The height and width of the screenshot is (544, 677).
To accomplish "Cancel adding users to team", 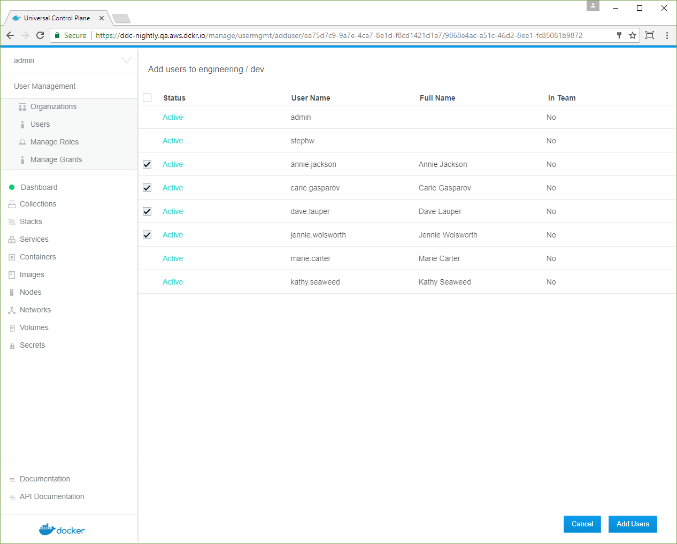I will 582,524.
